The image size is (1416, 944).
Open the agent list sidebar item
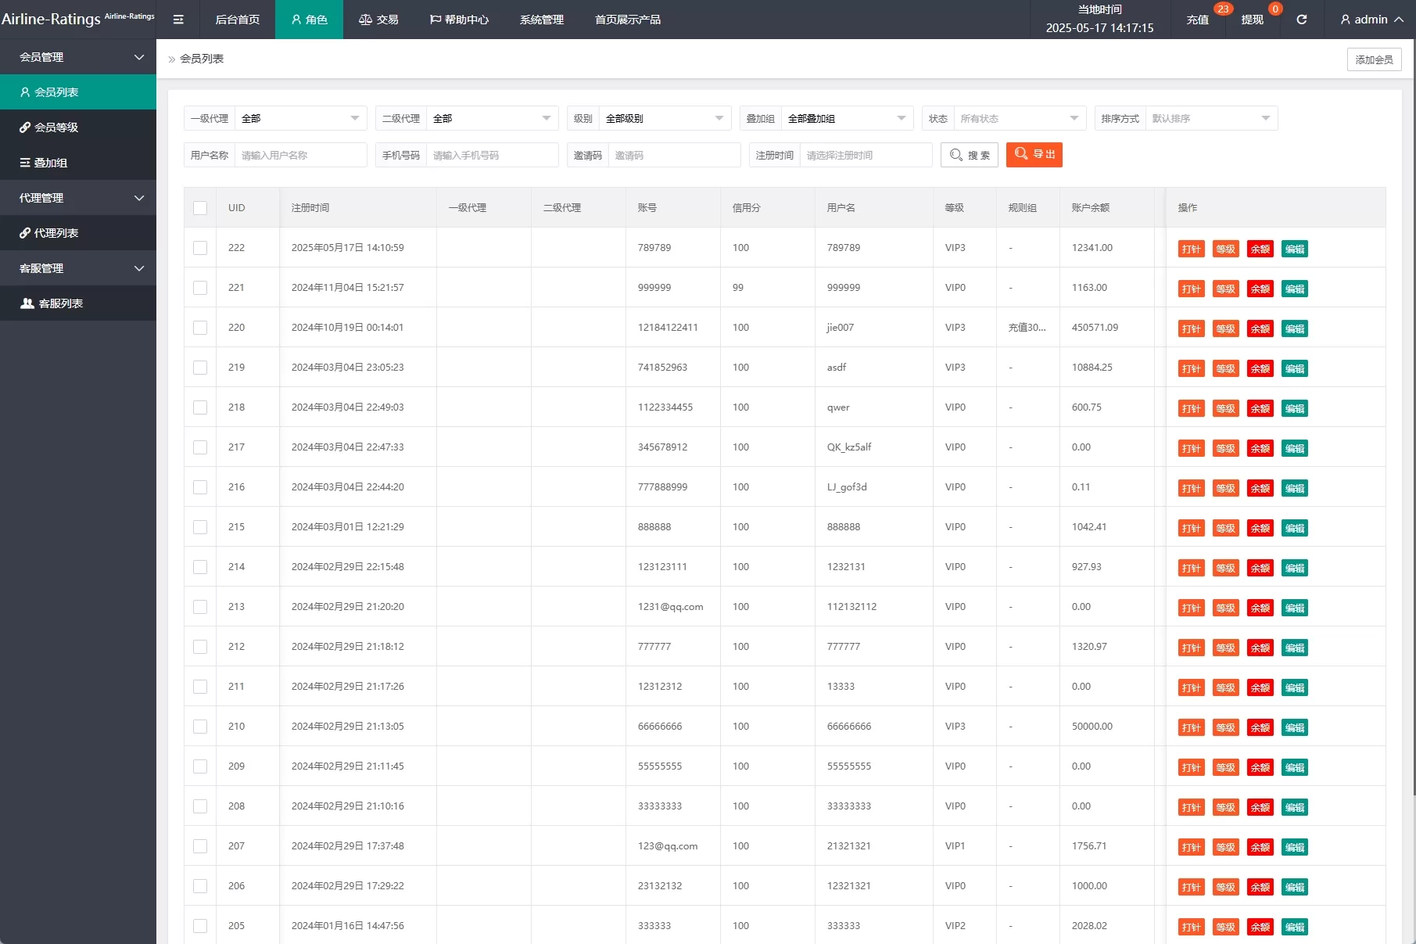[x=56, y=233]
